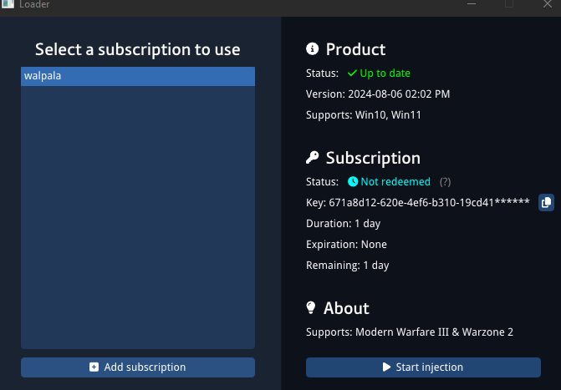Click the play icon in Start injection
The height and width of the screenshot is (390, 561).
pyautogui.click(x=386, y=367)
